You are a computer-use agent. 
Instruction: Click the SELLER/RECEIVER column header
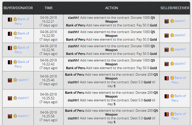click(175, 8)
